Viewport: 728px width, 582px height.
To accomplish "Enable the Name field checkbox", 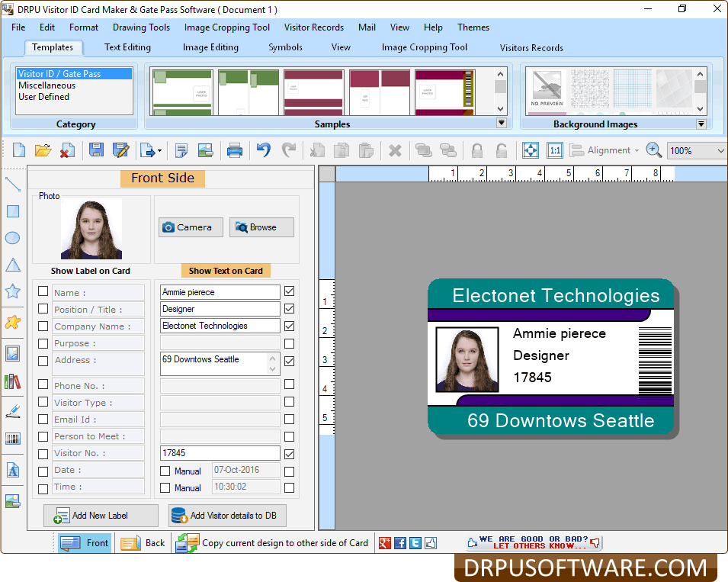I will click(x=43, y=291).
